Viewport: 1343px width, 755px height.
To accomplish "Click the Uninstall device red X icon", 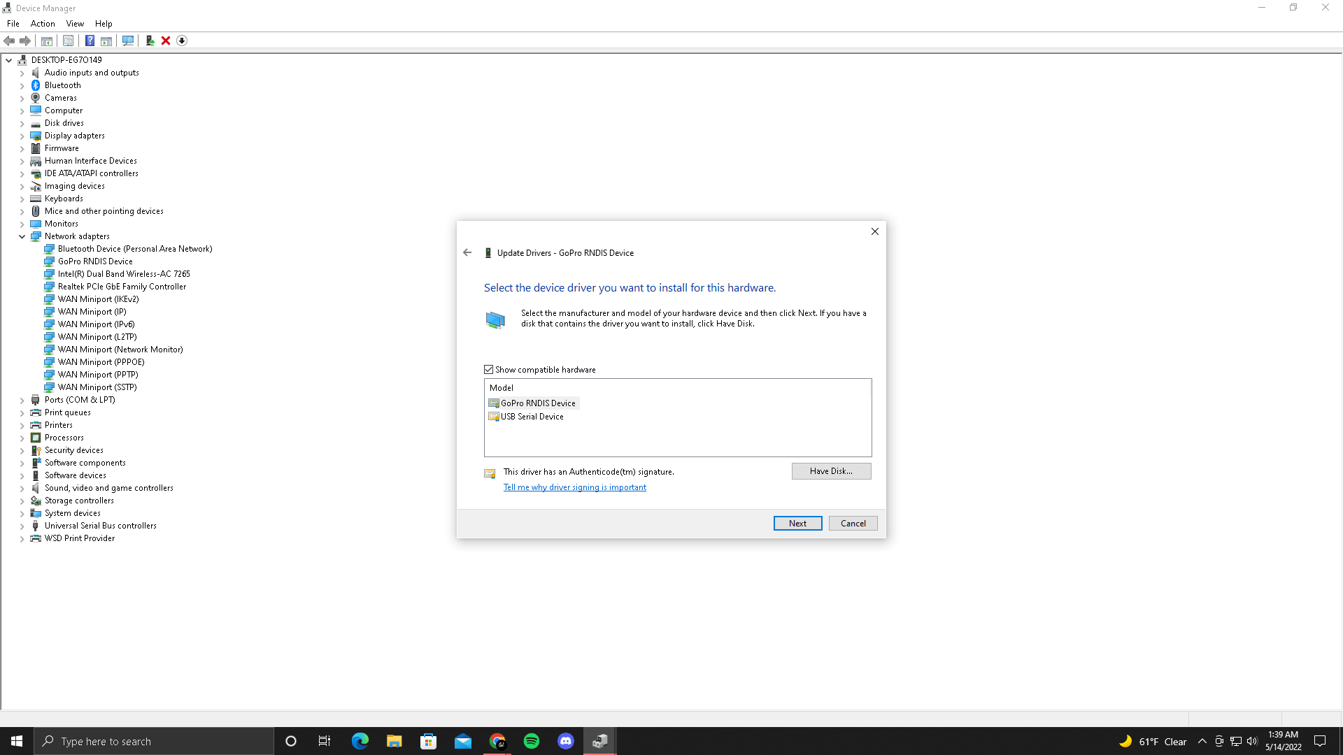I will [x=166, y=41].
